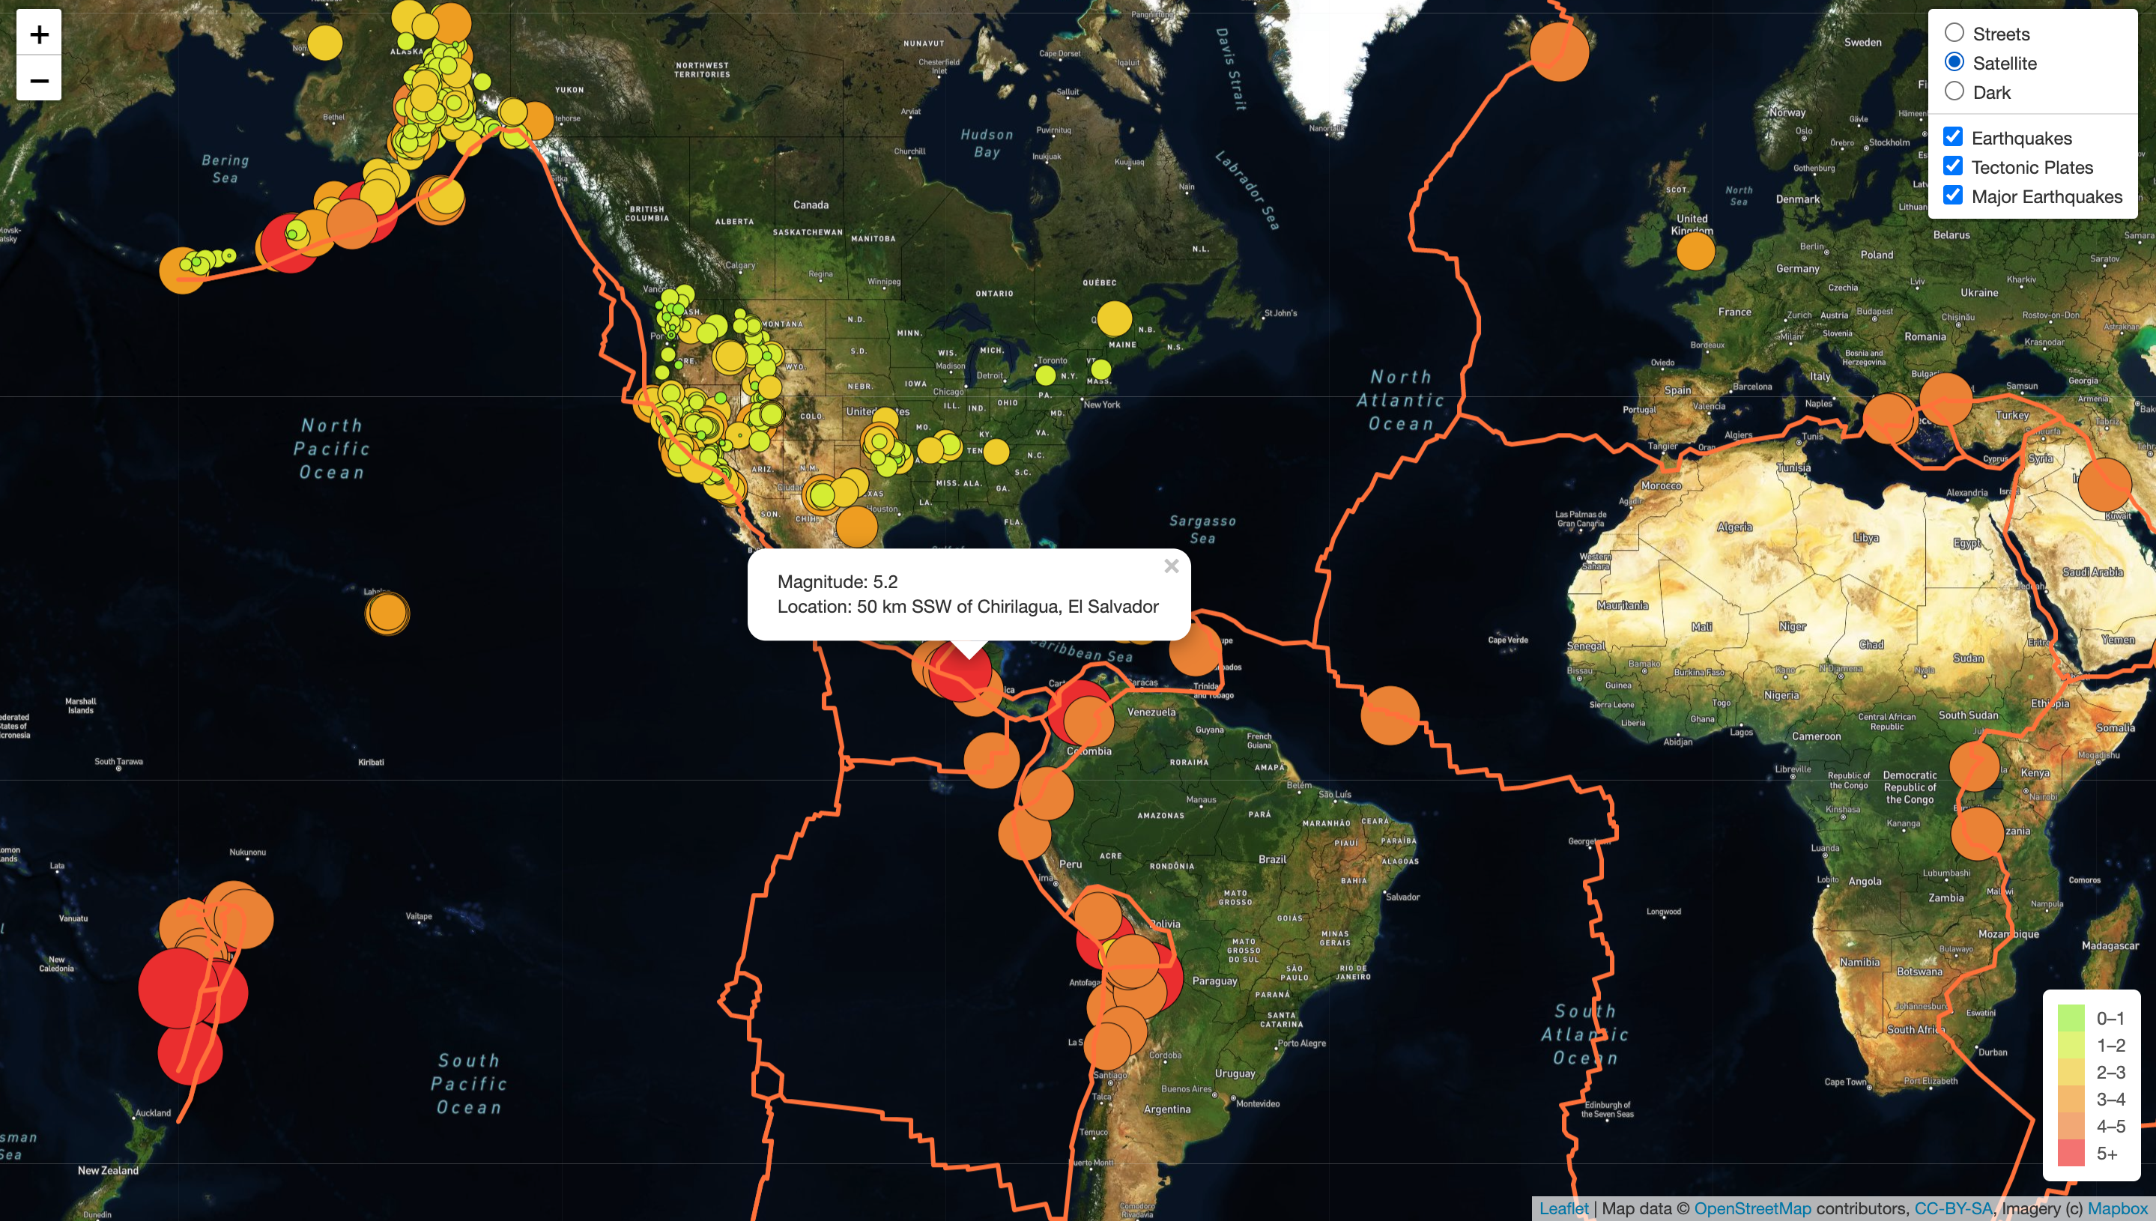Disable the Tectonic Plates overlay
This screenshot has width=2156, height=1221.
coord(1954,166)
